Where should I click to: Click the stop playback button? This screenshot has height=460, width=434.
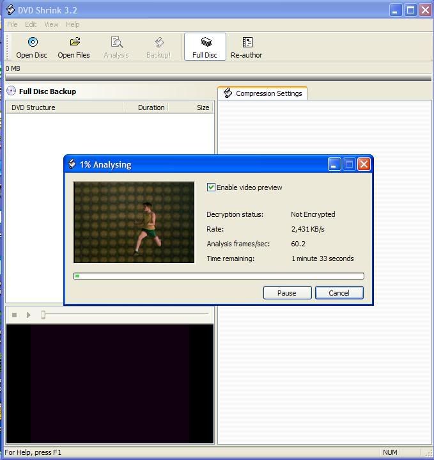click(15, 315)
